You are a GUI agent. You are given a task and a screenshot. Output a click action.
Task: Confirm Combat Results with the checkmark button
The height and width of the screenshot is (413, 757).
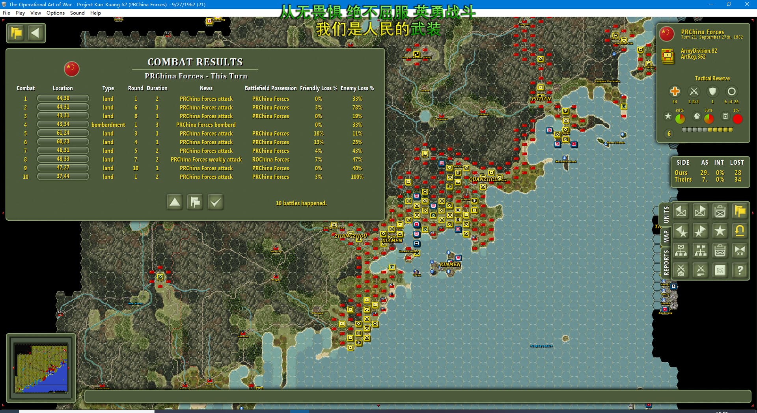pos(216,202)
